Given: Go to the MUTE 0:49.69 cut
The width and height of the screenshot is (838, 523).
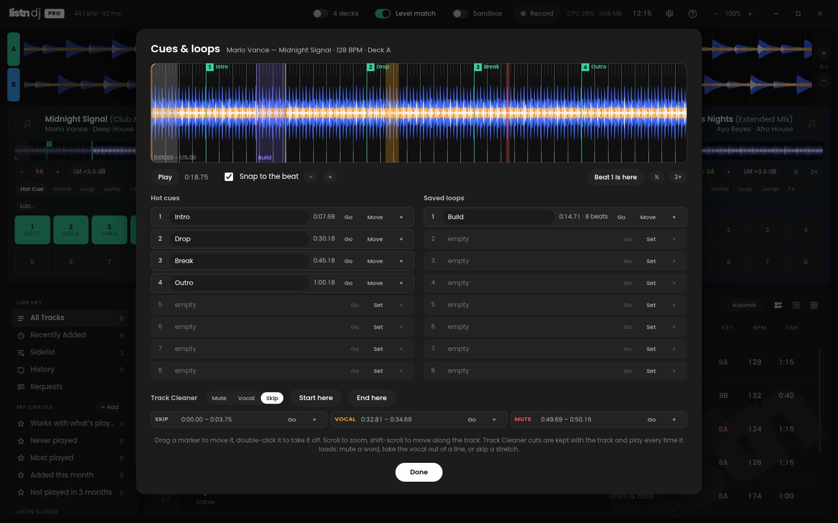Looking at the screenshot, I should (x=652, y=419).
